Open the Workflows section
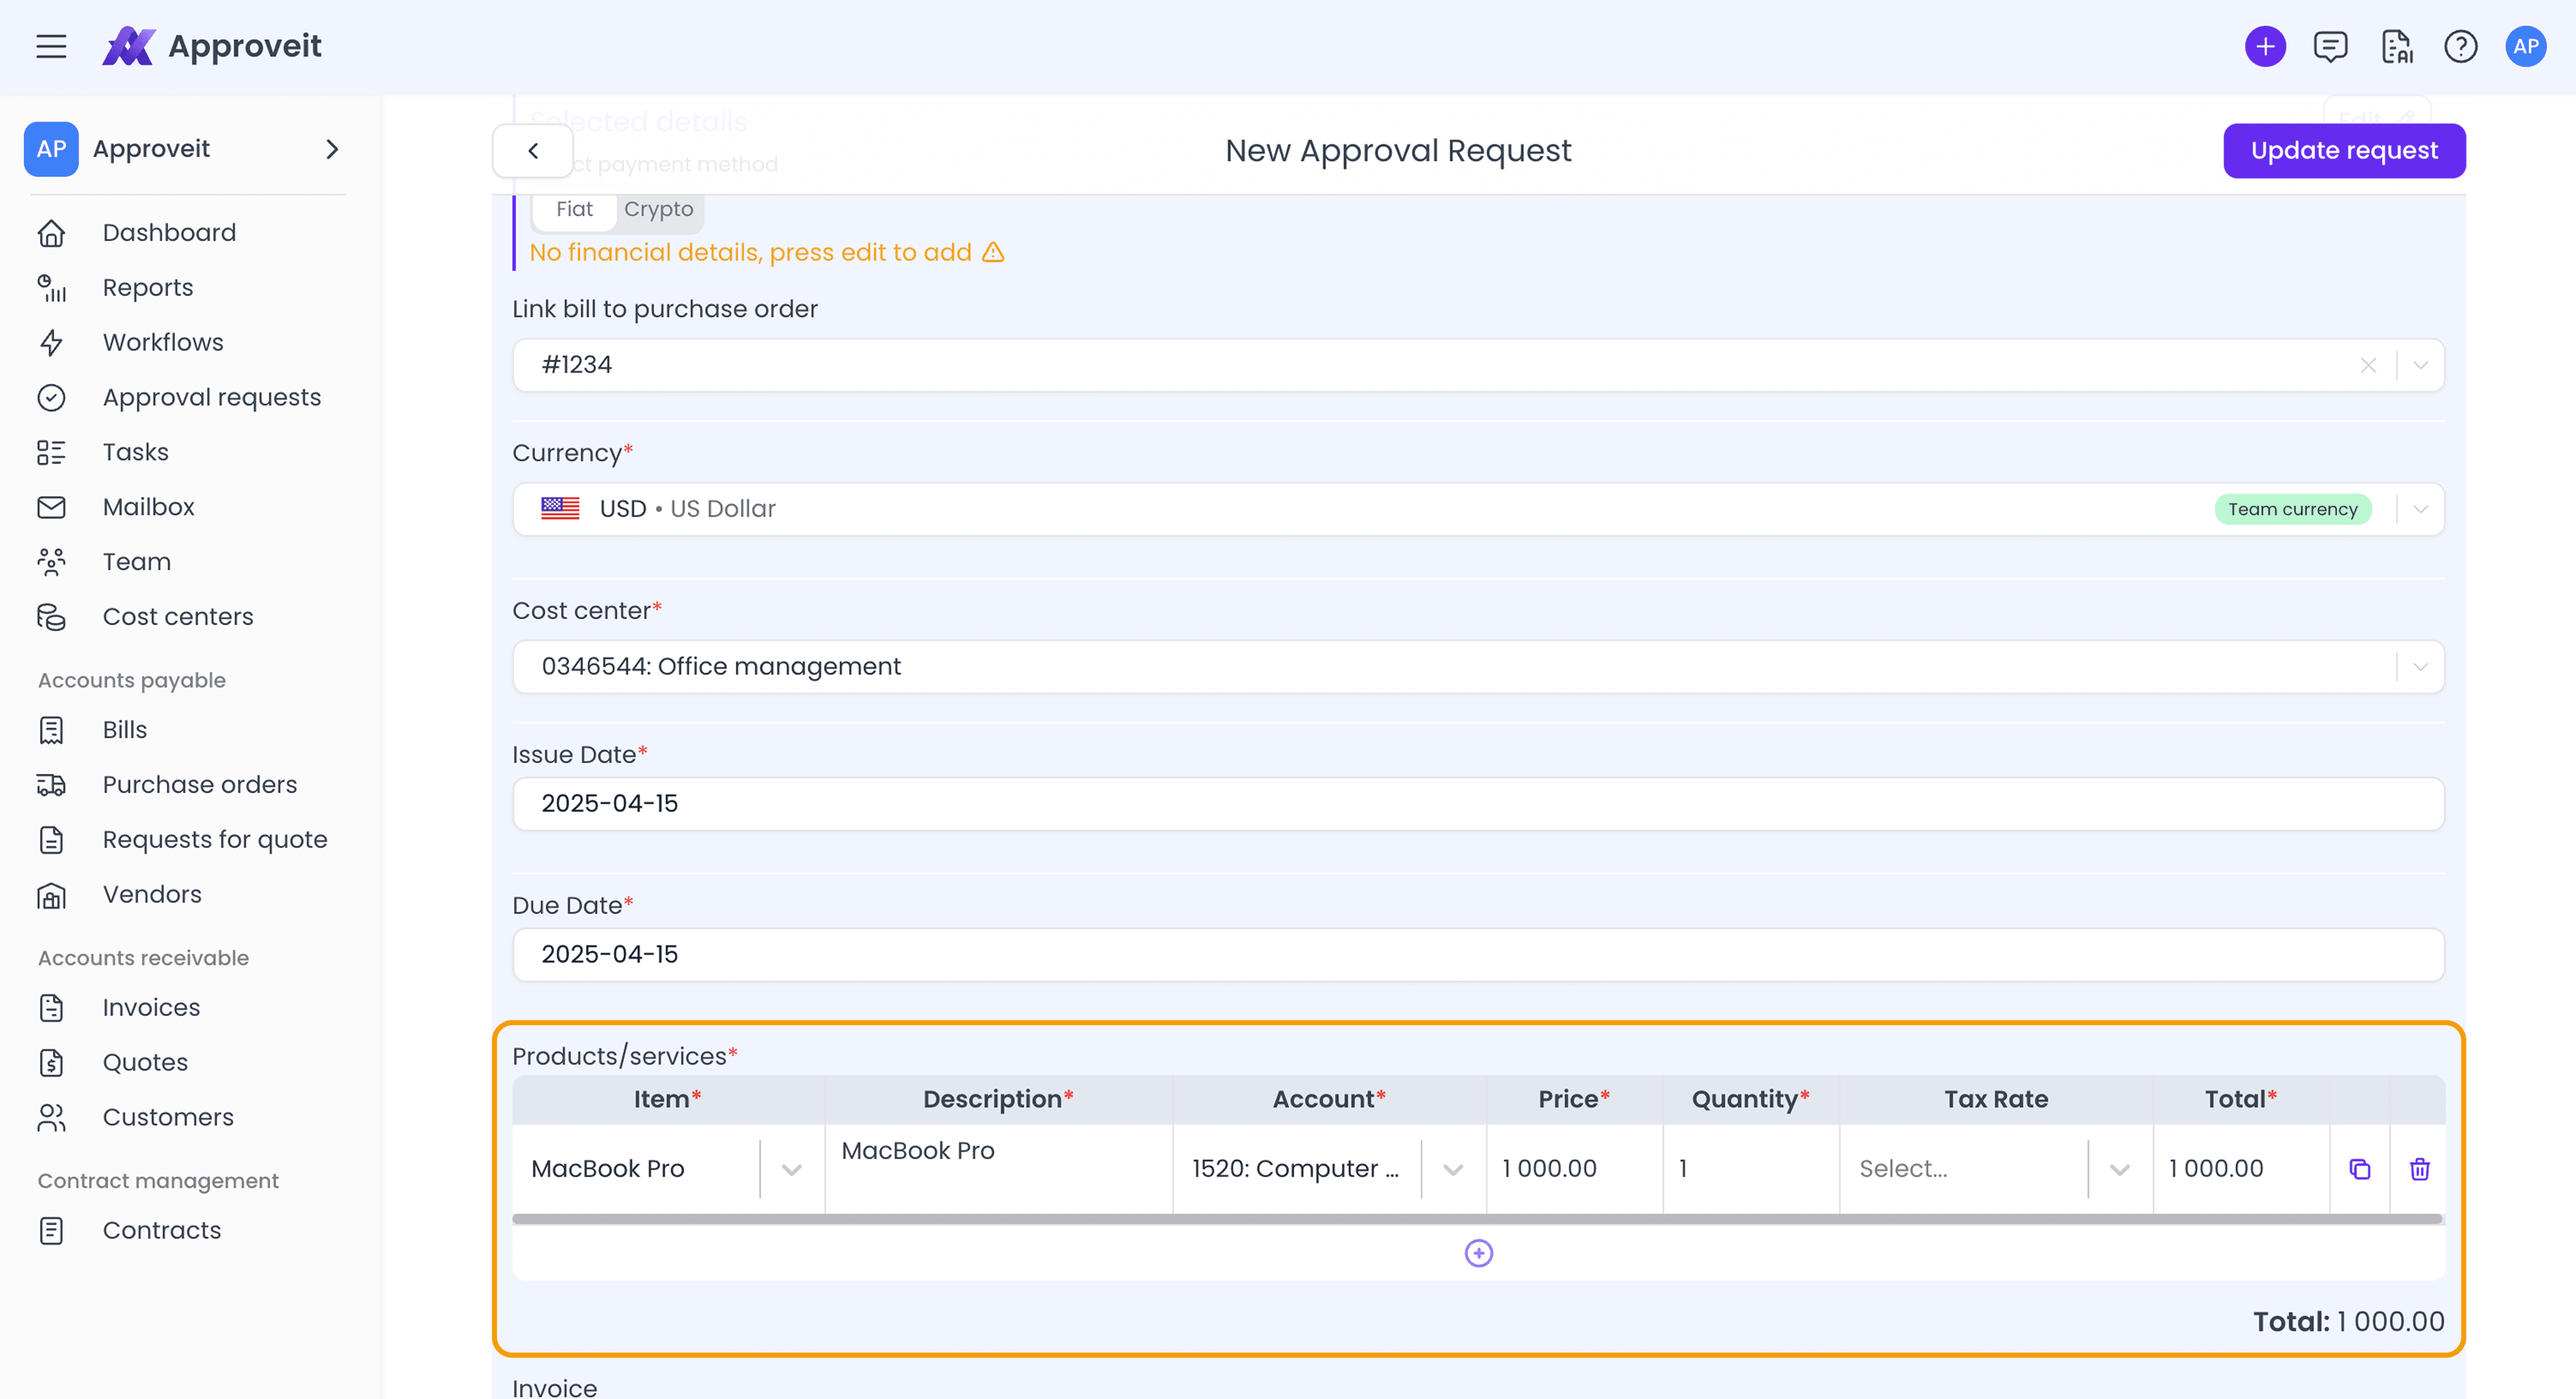Image resolution: width=2576 pixels, height=1399 pixels. [x=163, y=342]
